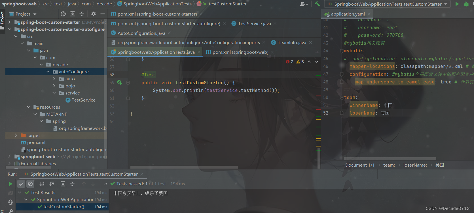Screen dimensions: 474x213
Task: Expand springboot-web module
Action: [x=9, y=156]
